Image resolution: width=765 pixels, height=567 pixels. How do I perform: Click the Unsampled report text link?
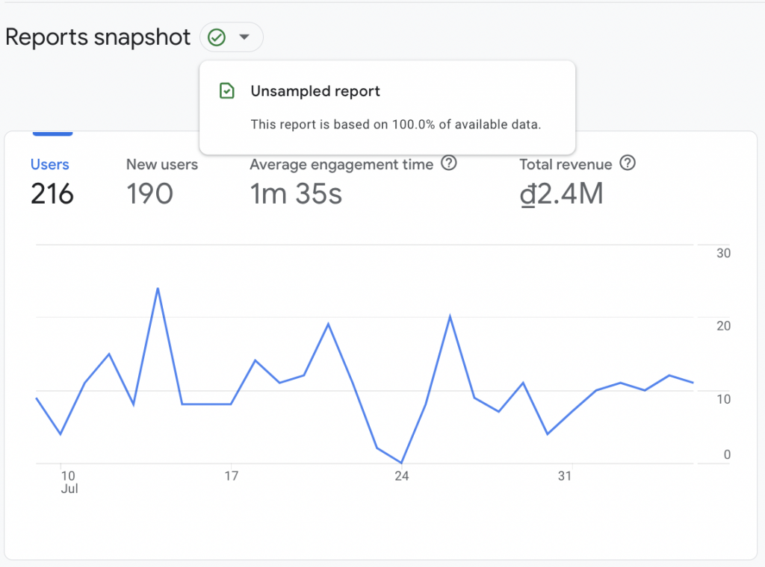[315, 91]
